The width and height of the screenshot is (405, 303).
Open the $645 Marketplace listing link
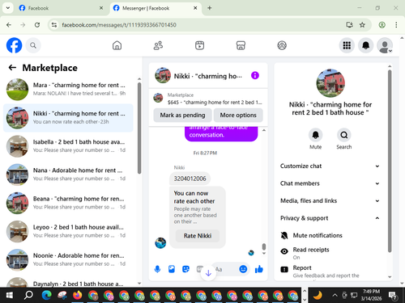point(208,99)
